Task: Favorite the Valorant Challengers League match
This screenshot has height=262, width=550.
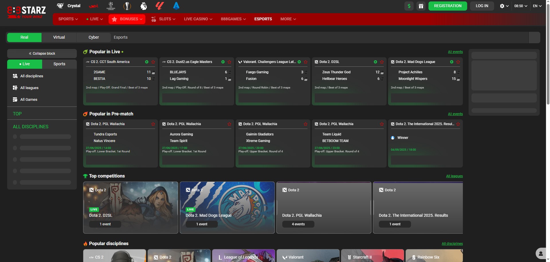Action: [306, 62]
